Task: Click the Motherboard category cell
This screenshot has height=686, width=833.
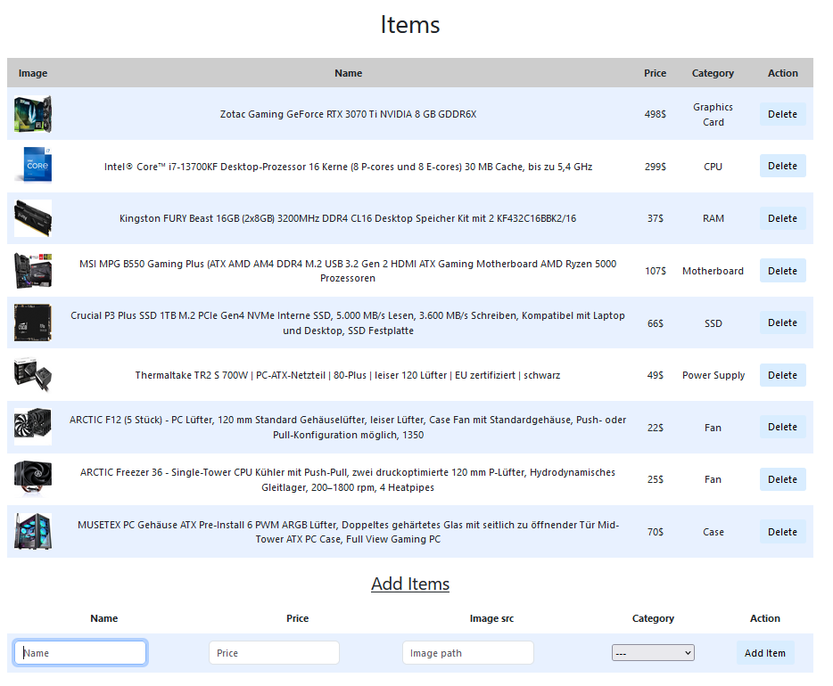Action: [713, 271]
